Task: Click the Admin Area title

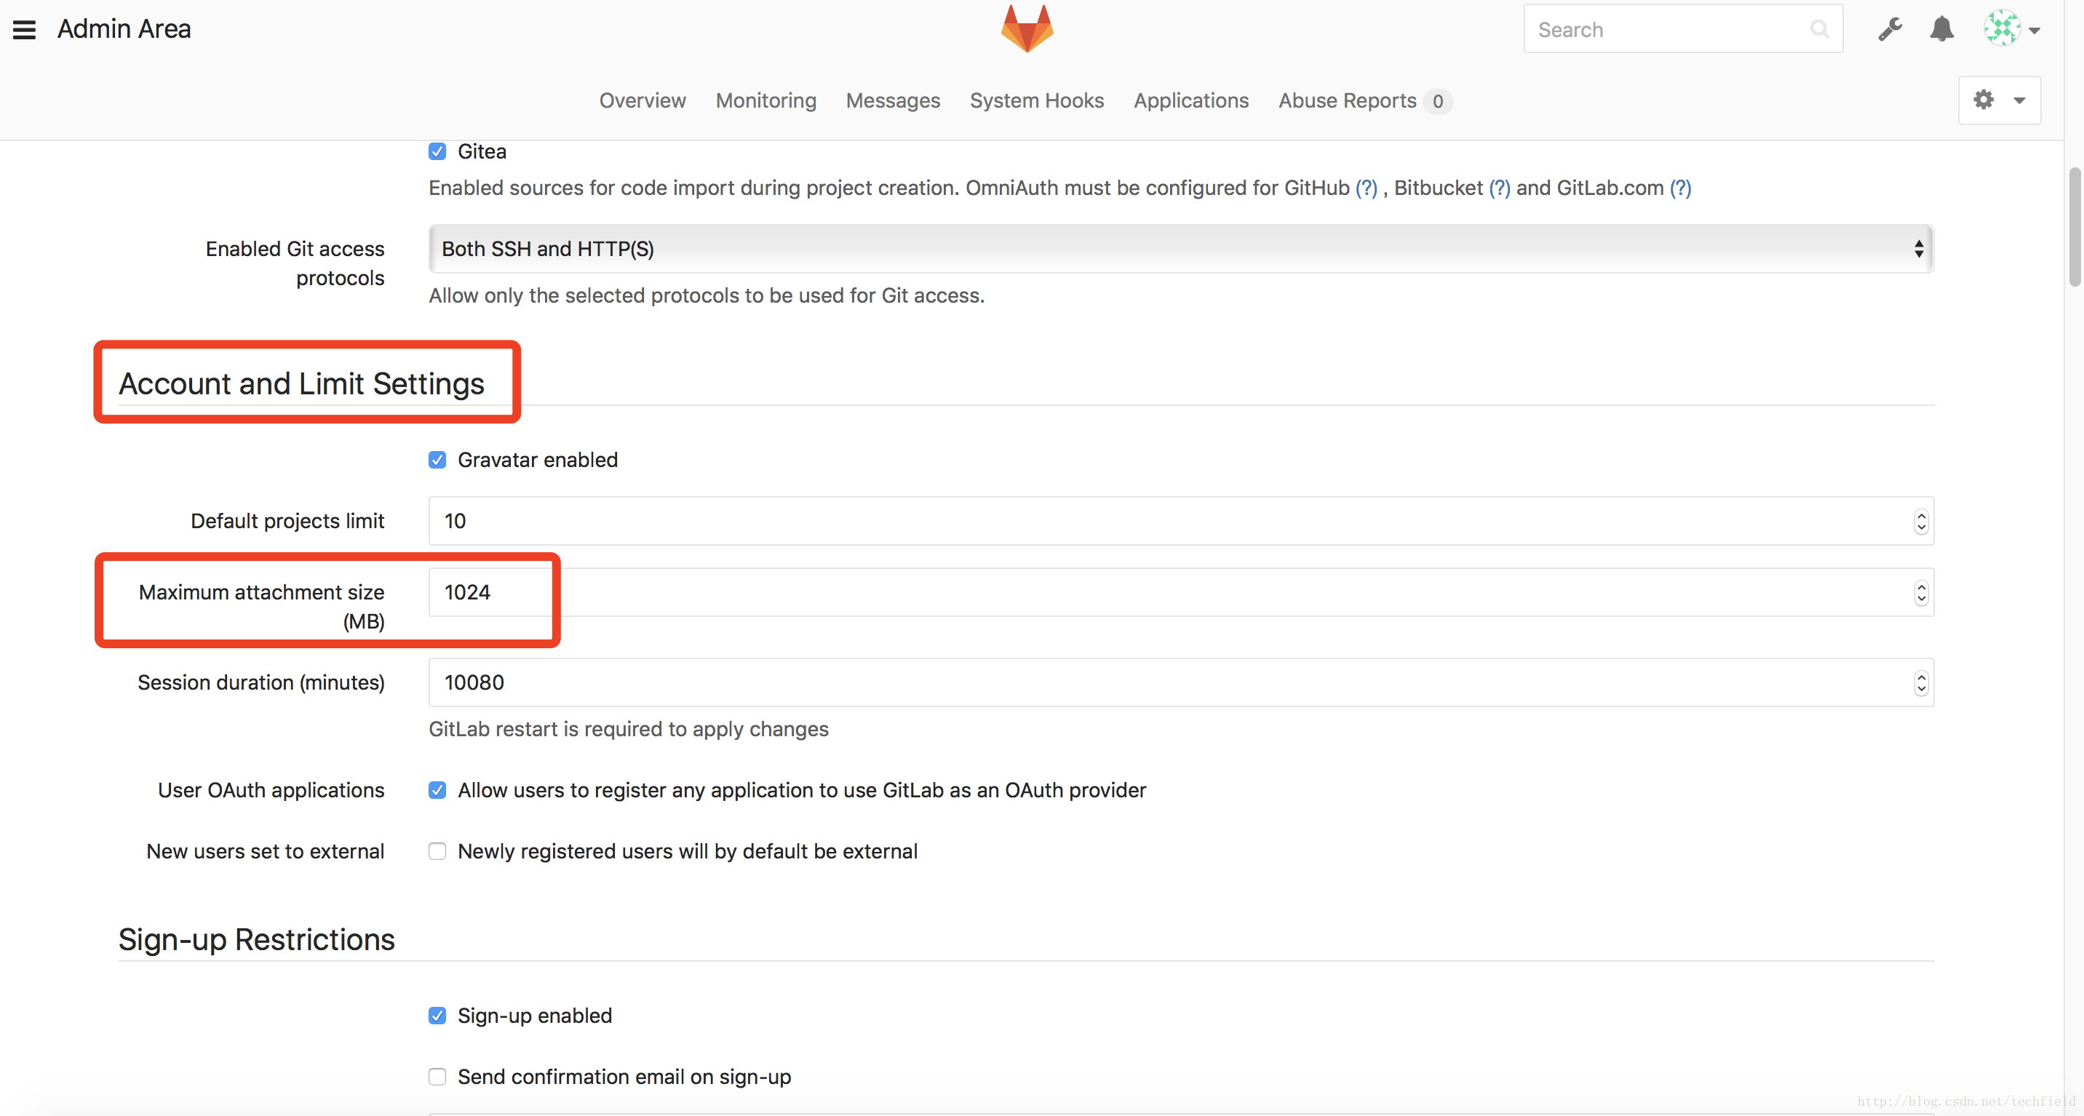Action: pyautogui.click(x=124, y=29)
